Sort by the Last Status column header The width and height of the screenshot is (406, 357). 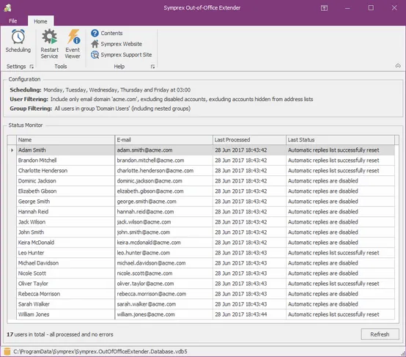340,140
